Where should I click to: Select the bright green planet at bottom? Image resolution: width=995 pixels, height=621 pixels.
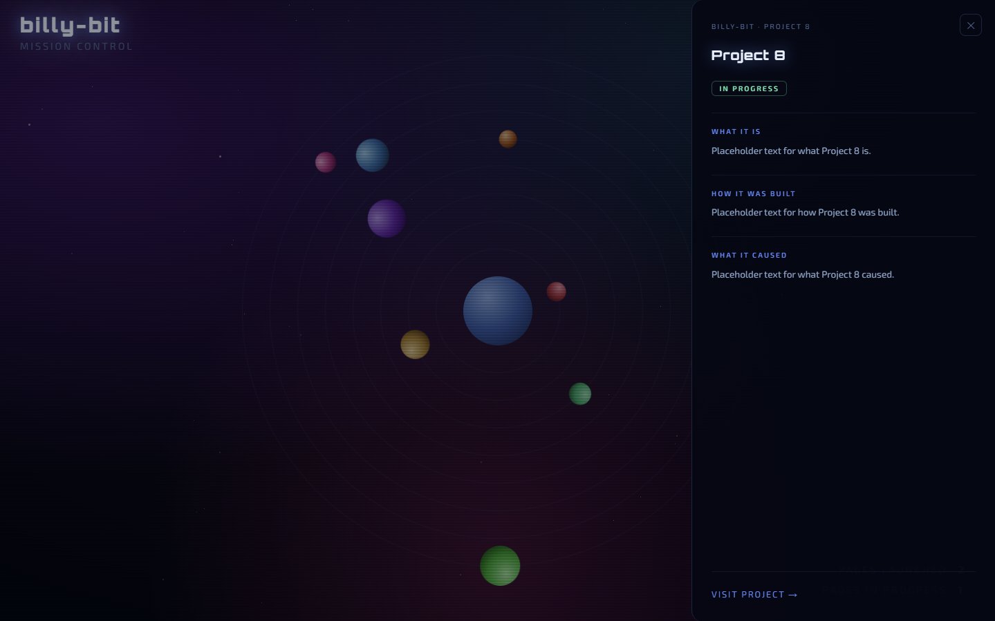500,566
